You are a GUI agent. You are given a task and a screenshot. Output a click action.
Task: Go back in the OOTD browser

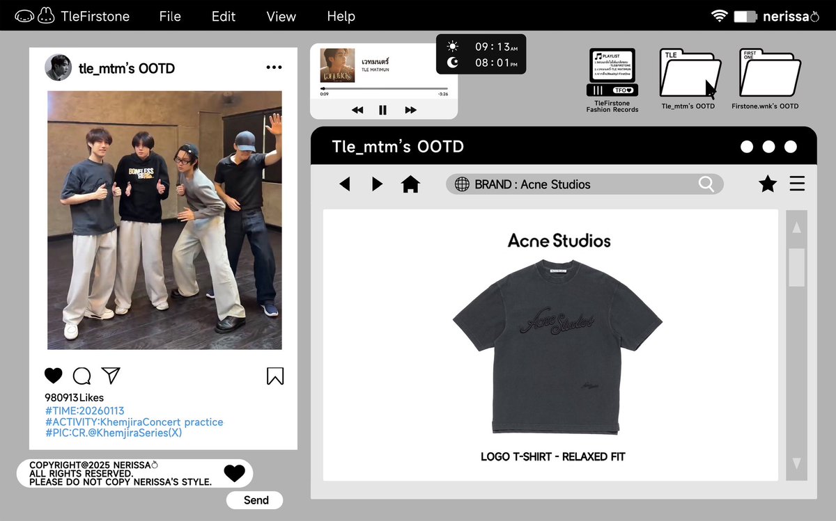(344, 184)
